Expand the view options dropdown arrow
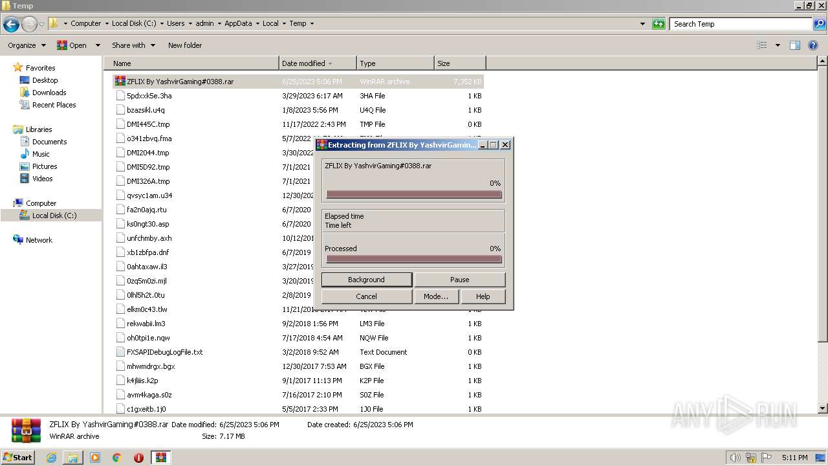Viewport: 828px width, 466px height. pyautogui.click(x=778, y=45)
